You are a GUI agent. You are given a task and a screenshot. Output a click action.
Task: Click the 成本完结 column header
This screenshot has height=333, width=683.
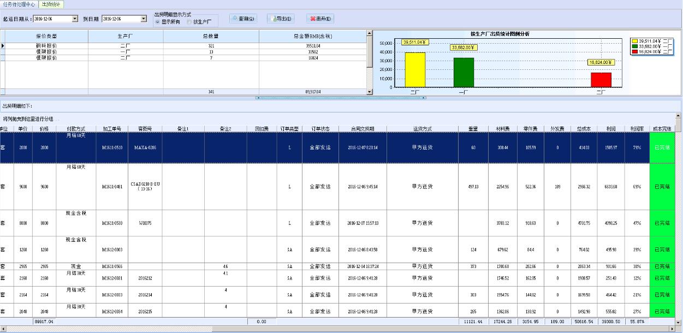[662, 129]
